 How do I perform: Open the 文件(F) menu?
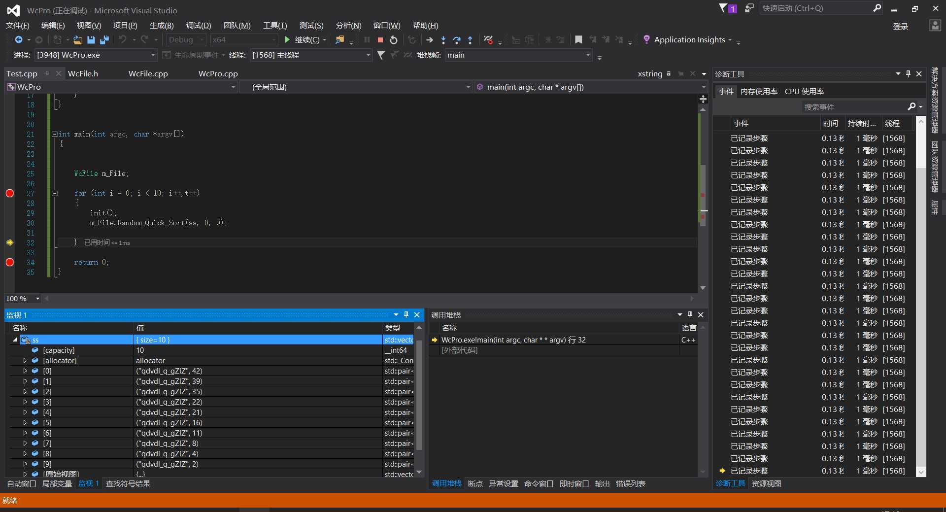click(17, 26)
